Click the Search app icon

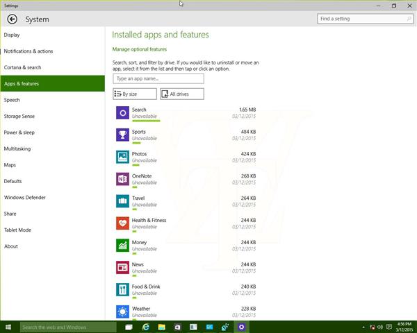[122, 113]
